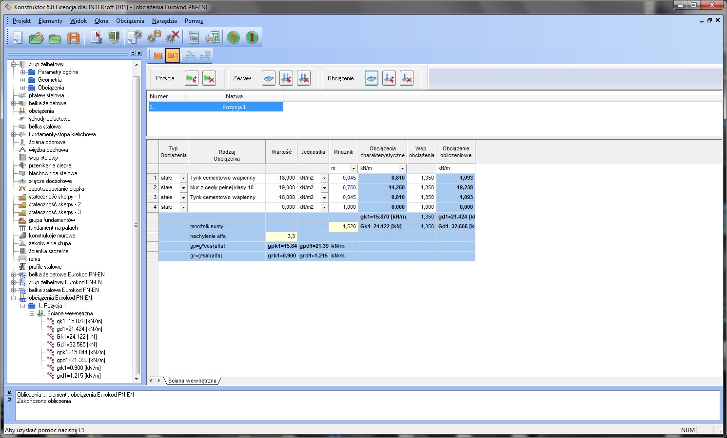
Task: Click the gear with red X icon
Action: tap(172, 37)
